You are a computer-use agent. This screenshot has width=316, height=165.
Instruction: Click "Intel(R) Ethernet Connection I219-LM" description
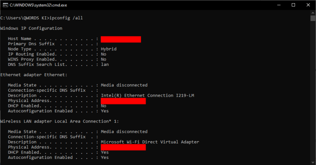(146, 95)
